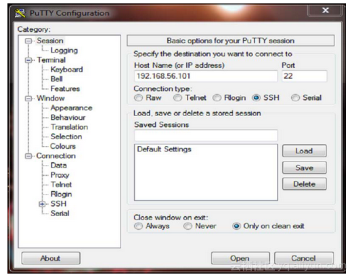This screenshot has width=354, height=279.
Task: Click the Cancel button
Action: pos(304,258)
